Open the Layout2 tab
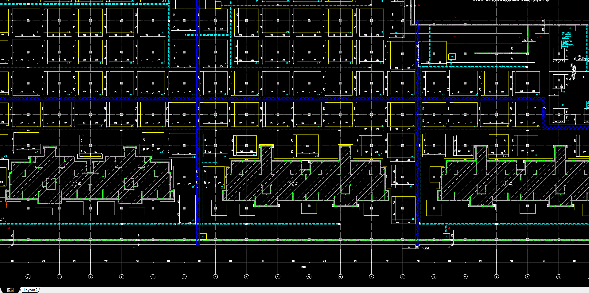Viewport: 589px width, 293px height. coord(30,290)
